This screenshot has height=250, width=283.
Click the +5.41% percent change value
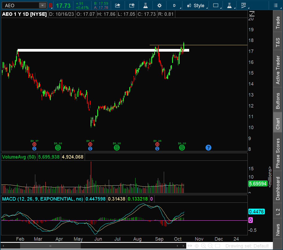82,7
